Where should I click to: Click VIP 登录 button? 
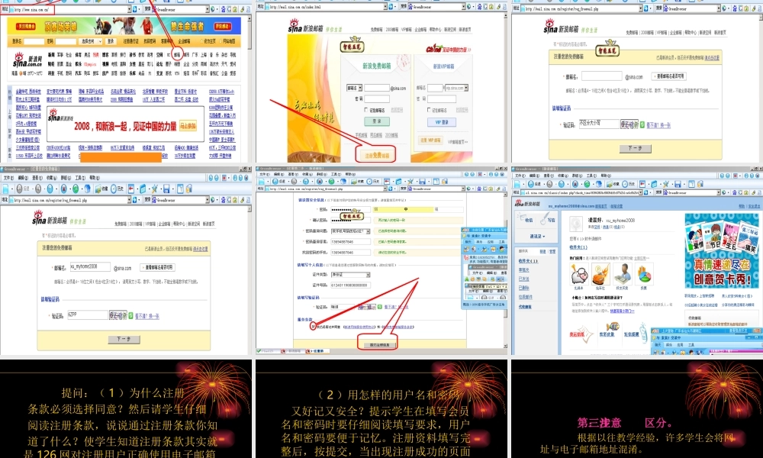pyautogui.click(x=441, y=122)
